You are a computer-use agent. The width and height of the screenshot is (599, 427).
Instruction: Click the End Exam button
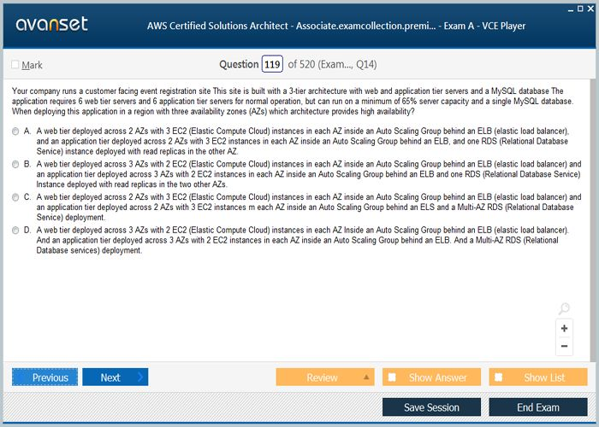pyautogui.click(x=539, y=407)
